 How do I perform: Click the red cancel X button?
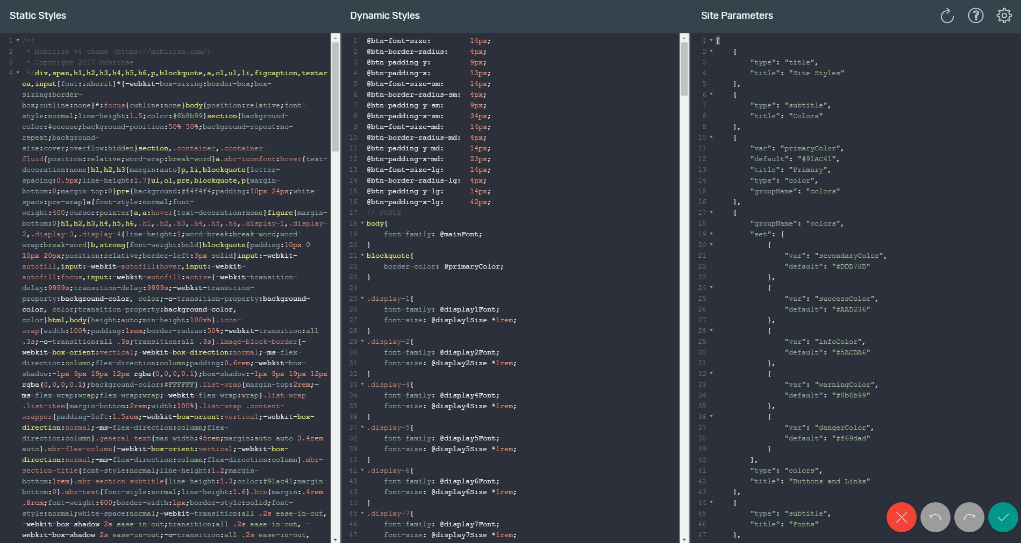tap(902, 517)
